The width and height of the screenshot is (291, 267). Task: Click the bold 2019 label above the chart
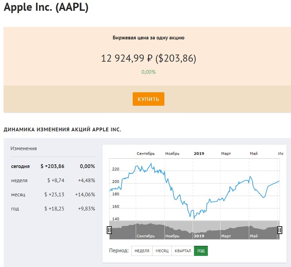tap(199, 154)
